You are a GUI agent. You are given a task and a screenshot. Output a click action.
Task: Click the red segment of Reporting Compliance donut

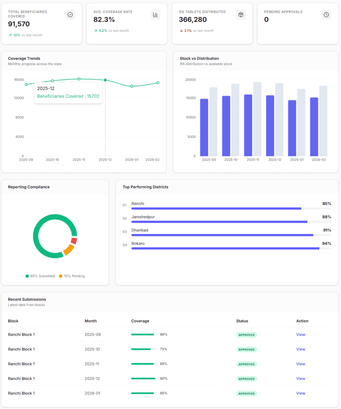point(74,241)
